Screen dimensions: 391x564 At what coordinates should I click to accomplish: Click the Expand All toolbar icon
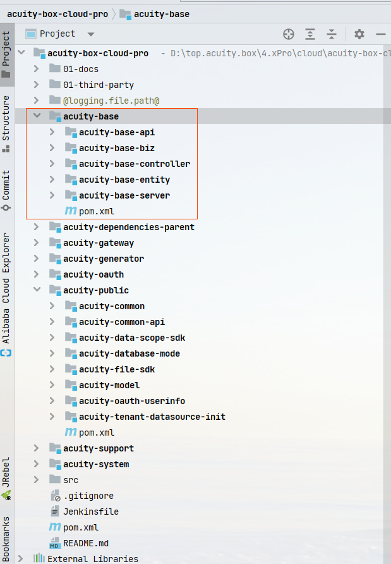tap(310, 34)
